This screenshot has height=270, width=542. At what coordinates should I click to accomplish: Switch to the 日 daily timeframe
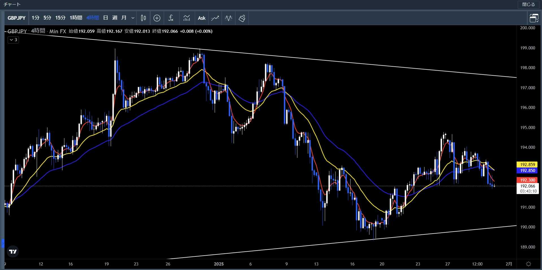click(106, 18)
